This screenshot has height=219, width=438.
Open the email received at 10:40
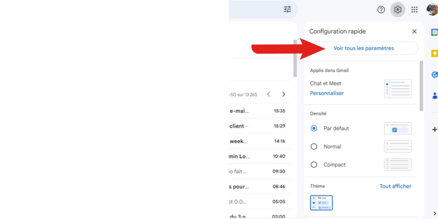tap(260, 156)
